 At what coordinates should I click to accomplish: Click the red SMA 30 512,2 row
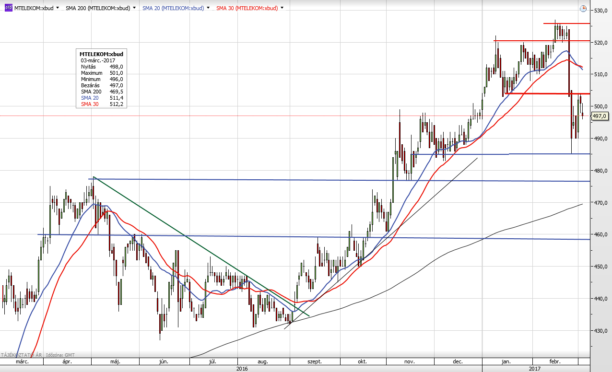[x=102, y=104]
